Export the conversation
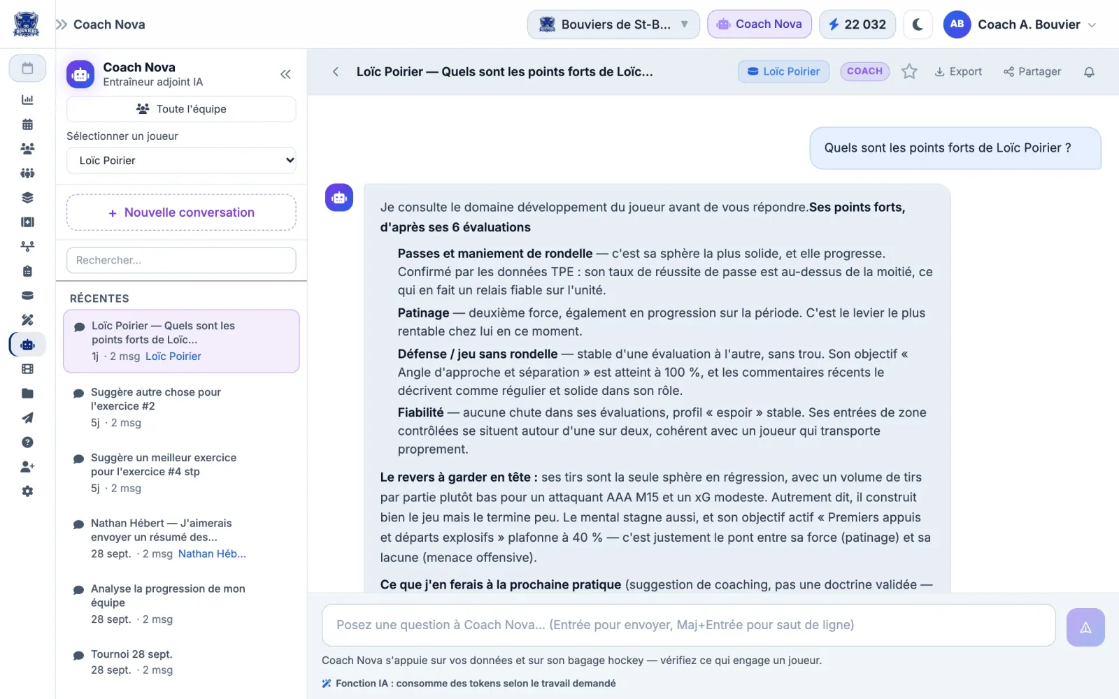Image resolution: width=1119 pixels, height=699 pixels. pos(958,71)
